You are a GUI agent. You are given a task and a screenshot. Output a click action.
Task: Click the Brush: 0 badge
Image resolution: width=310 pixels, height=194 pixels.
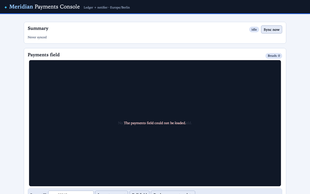coord(274,56)
